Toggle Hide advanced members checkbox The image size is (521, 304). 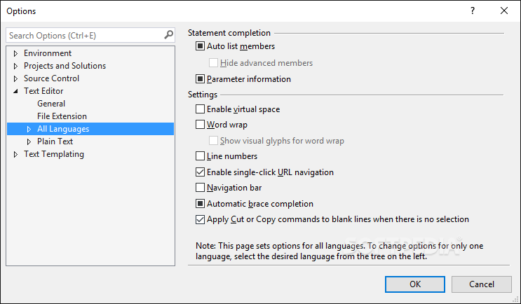tap(213, 63)
